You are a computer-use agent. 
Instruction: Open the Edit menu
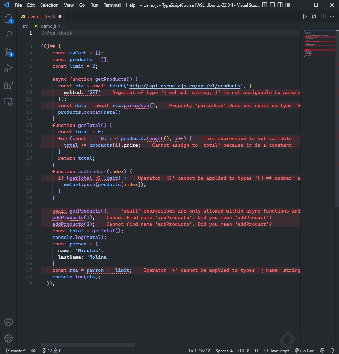pyautogui.click(x=31, y=5)
